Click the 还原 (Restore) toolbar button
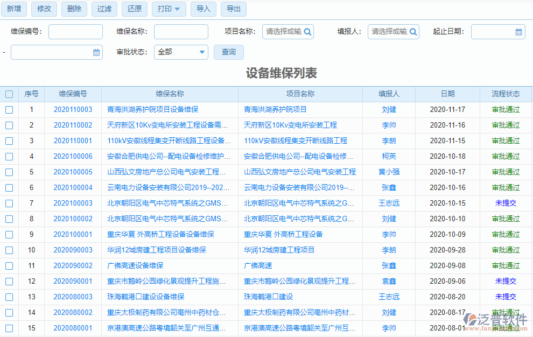This screenshot has width=533, height=337. tap(134, 9)
